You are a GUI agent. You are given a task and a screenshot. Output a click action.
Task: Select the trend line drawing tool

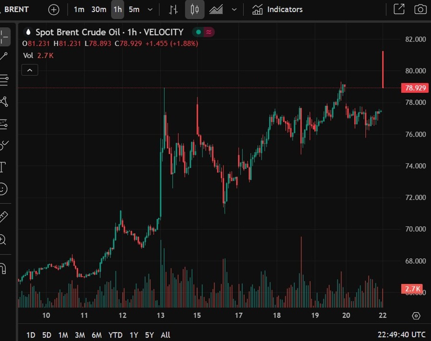click(x=4, y=56)
